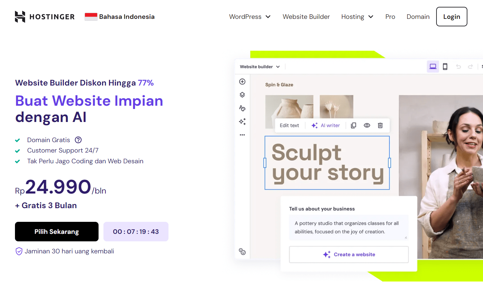Screen dimensions: 483x282
Task: Open the text styles icon in sidebar
Action: (242, 108)
